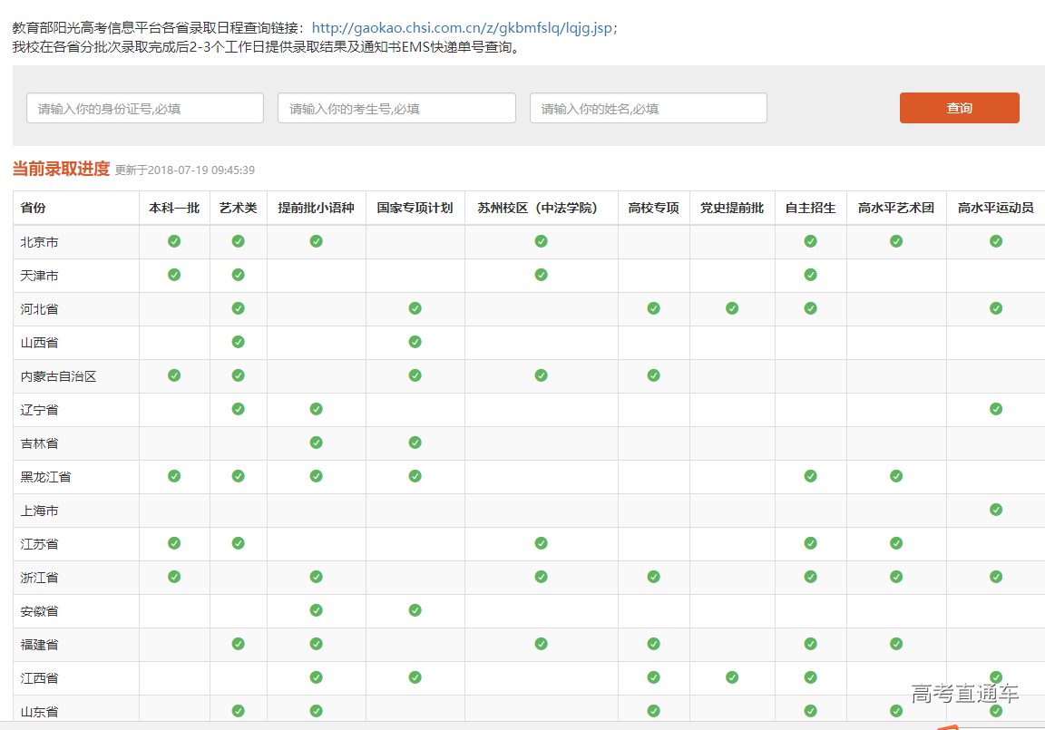
Task: Click Jiangsu's 苏州校区 green check icon
Action: 541,543
